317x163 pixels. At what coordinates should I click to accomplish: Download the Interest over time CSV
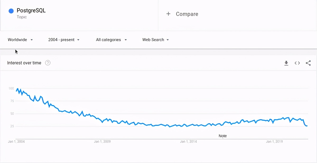point(286,63)
